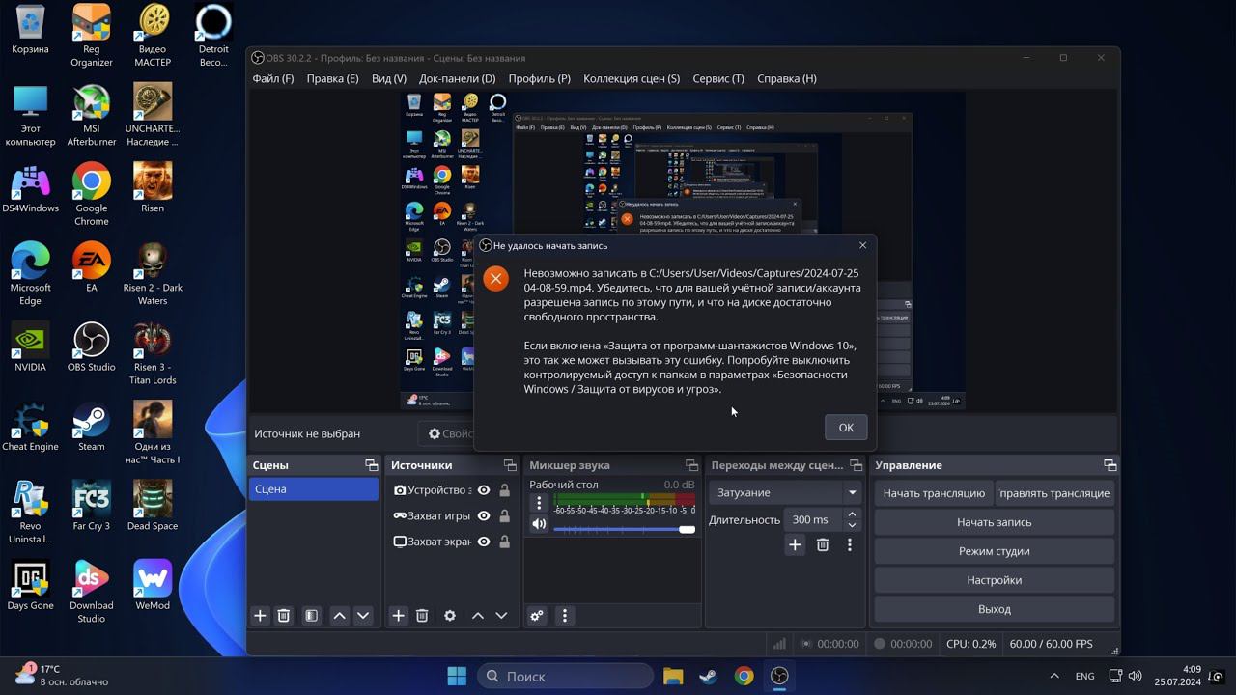The image size is (1236, 695).
Task: Add a new source with the plus icon
Action: coord(398,616)
